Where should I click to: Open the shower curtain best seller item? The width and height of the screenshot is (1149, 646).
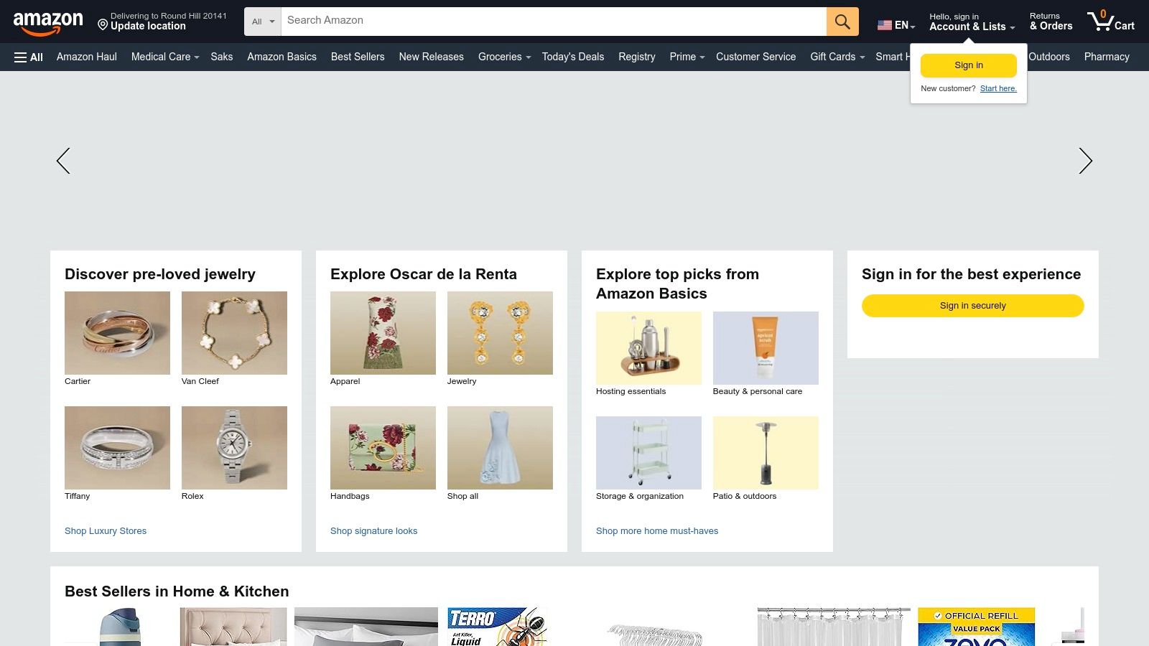834,627
